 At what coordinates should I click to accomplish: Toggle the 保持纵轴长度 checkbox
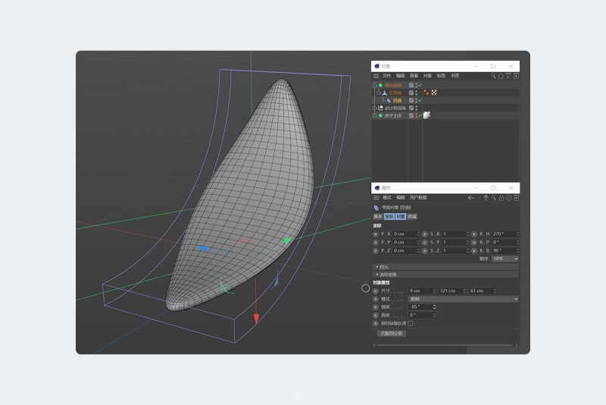411,323
